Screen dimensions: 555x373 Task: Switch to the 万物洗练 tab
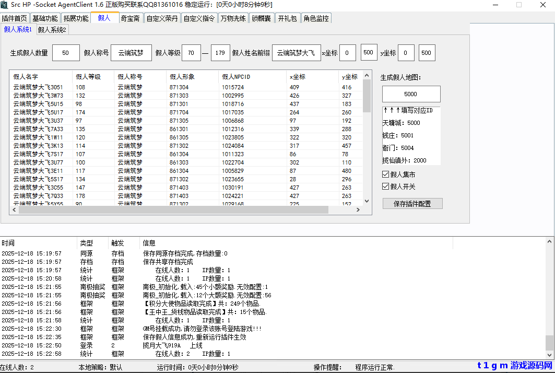pyautogui.click(x=233, y=17)
